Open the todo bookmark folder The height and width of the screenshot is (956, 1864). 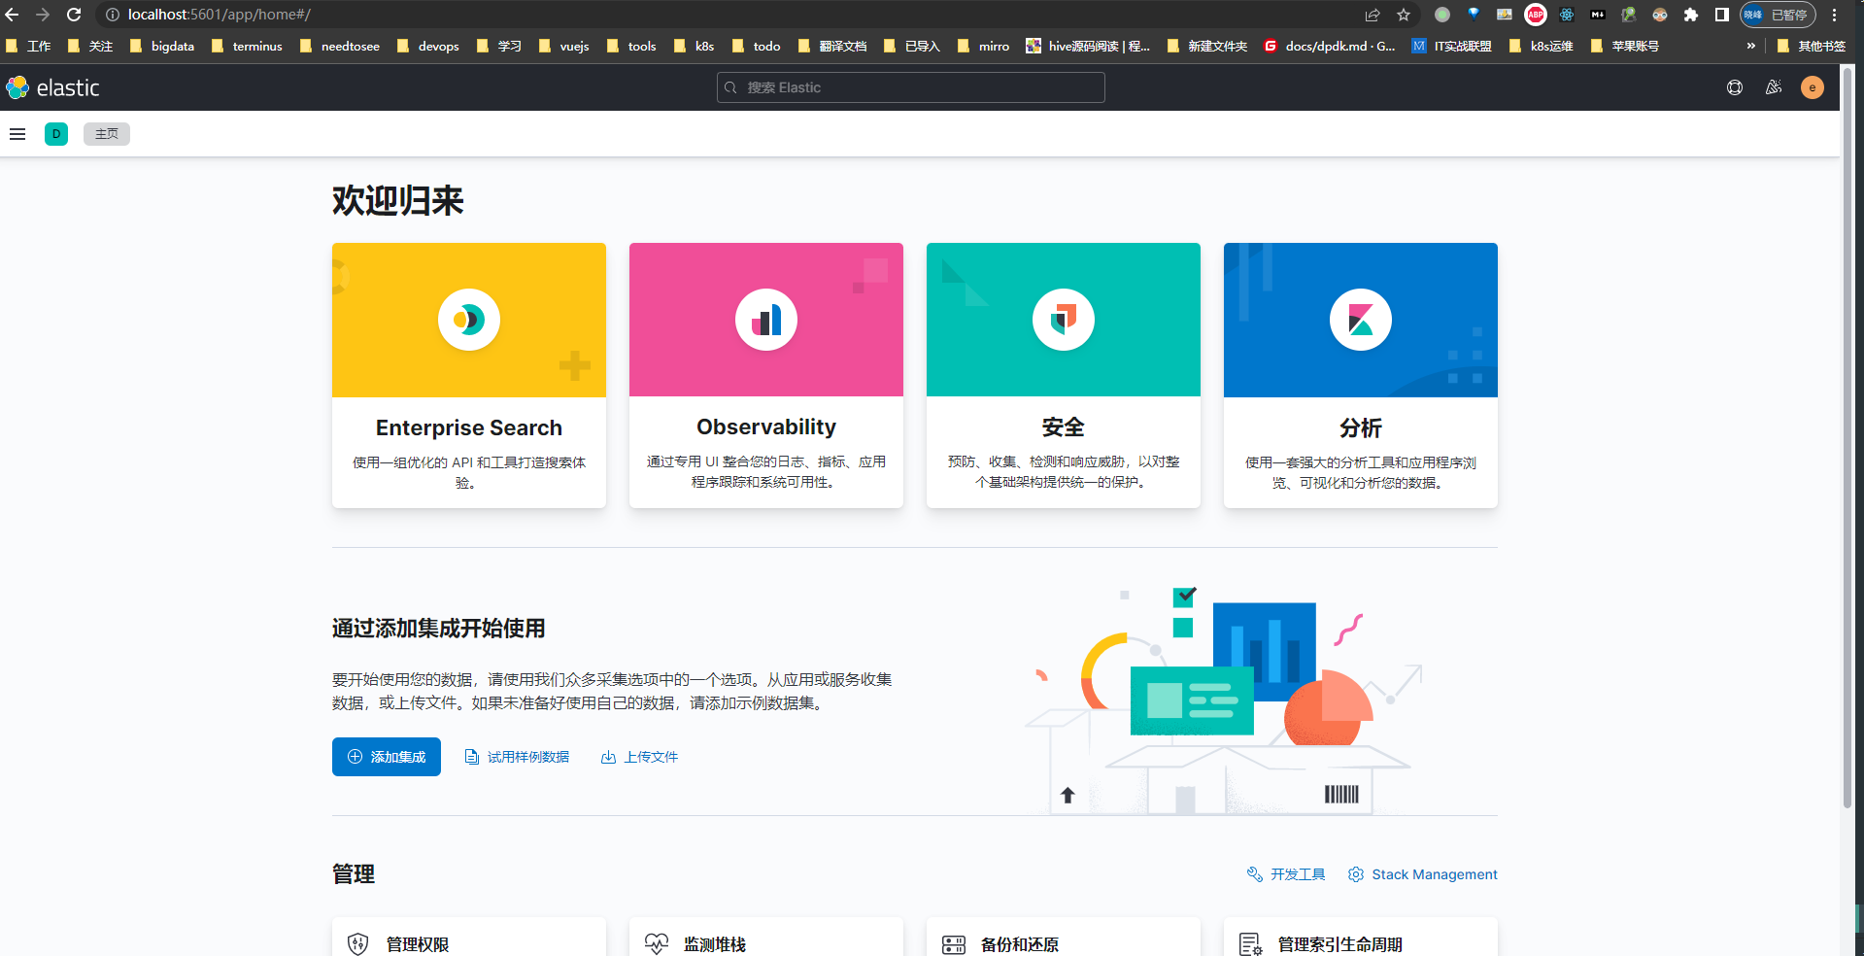[x=756, y=46]
